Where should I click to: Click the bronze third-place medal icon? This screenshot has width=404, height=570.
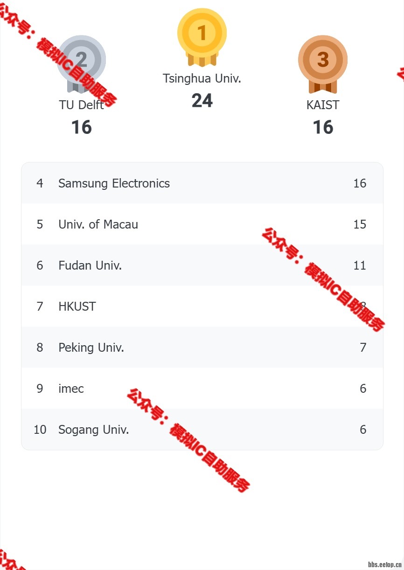pos(323,61)
